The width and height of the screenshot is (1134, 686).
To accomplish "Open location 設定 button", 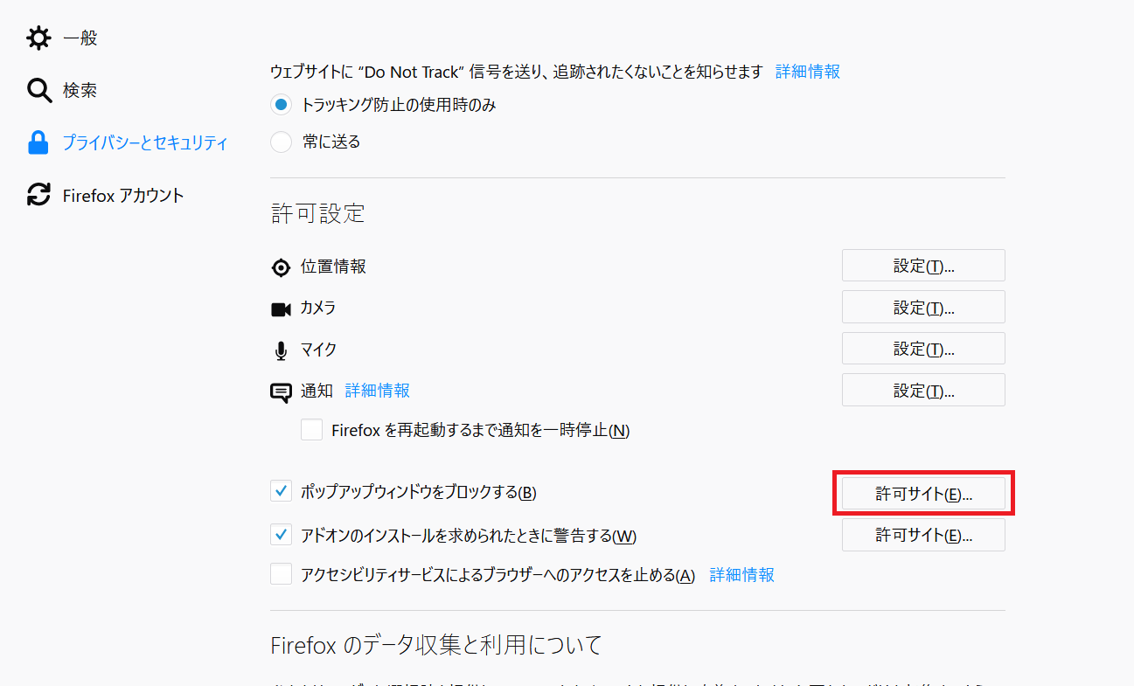I will (923, 266).
